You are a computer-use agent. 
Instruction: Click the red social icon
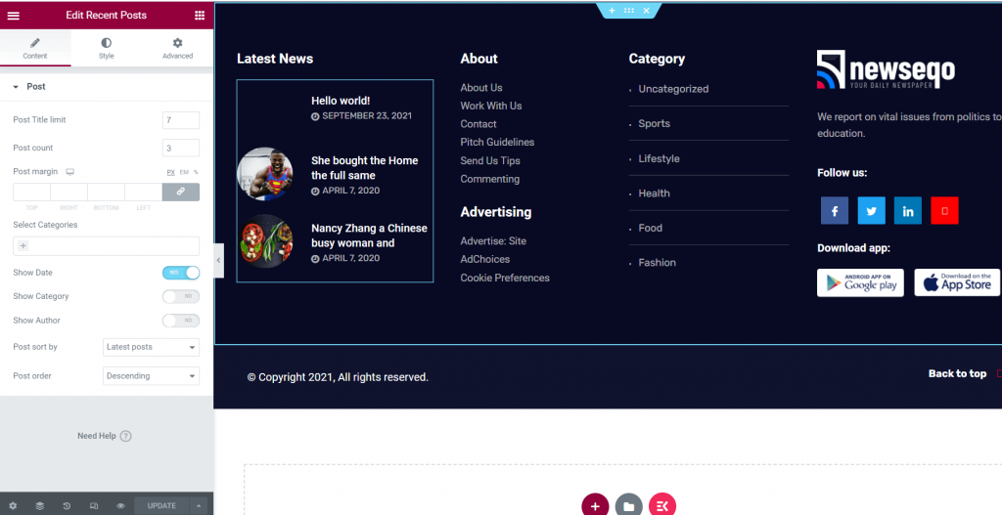click(944, 211)
